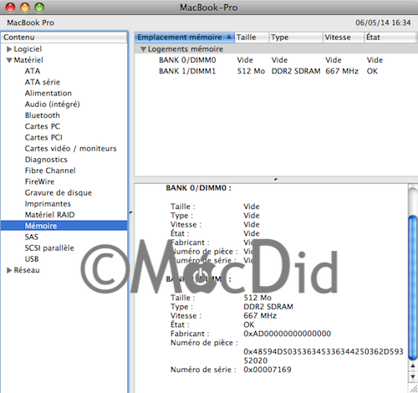Select the highlighted Mémoire entry
Viewport: 418px width, 393px height.
coord(64,226)
